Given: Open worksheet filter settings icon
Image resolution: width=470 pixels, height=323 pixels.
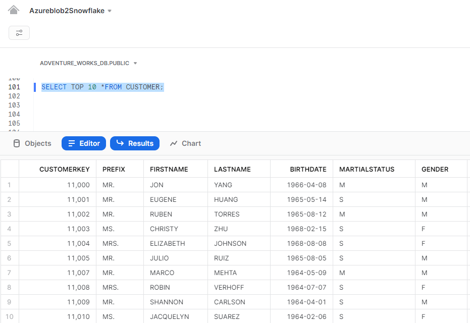Looking at the screenshot, I should pyautogui.click(x=19, y=33).
